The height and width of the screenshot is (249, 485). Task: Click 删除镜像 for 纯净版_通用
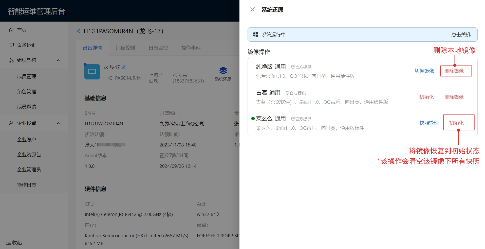454,71
